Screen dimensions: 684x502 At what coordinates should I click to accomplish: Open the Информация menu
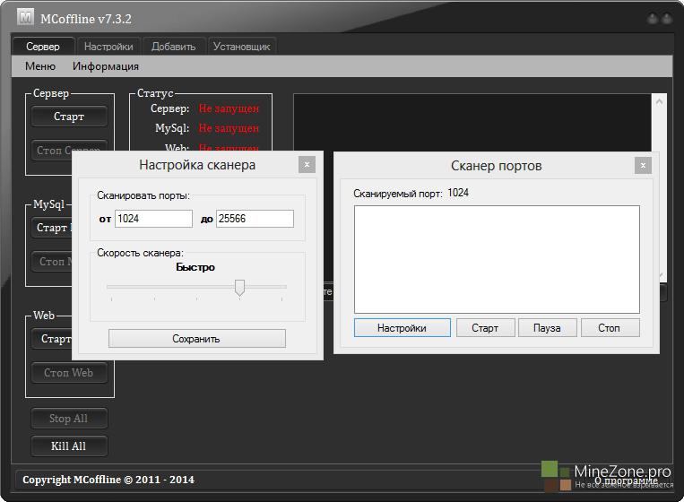[x=106, y=66]
